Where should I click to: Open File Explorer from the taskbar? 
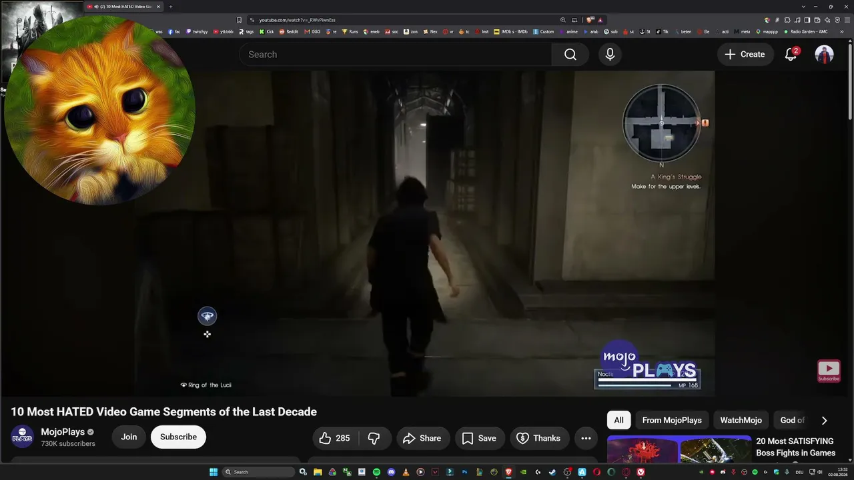(318, 472)
